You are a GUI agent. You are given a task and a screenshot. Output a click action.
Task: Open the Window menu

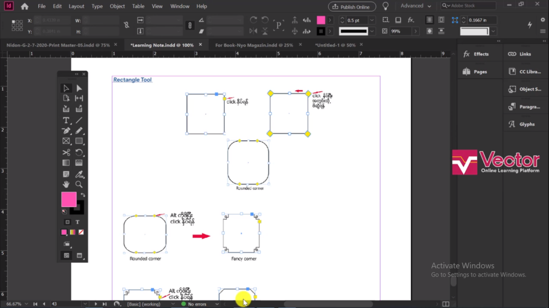click(180, 6)
